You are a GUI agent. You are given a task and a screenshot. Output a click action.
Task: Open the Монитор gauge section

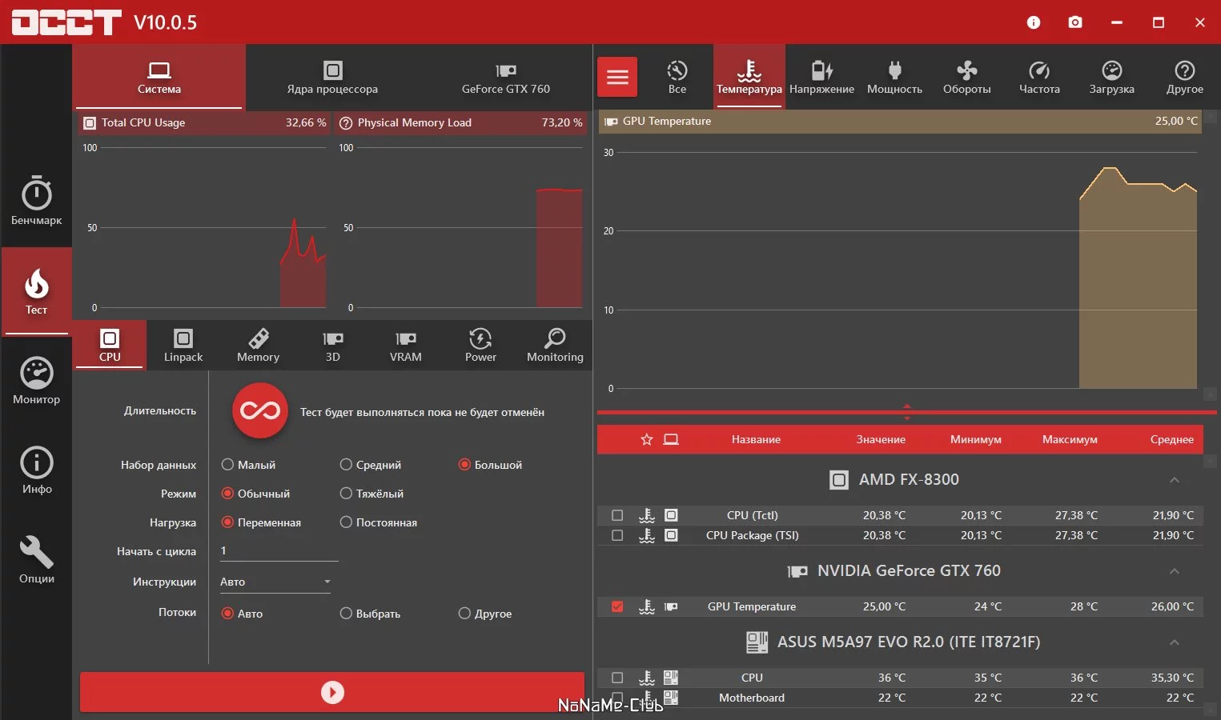coord(36,380)
